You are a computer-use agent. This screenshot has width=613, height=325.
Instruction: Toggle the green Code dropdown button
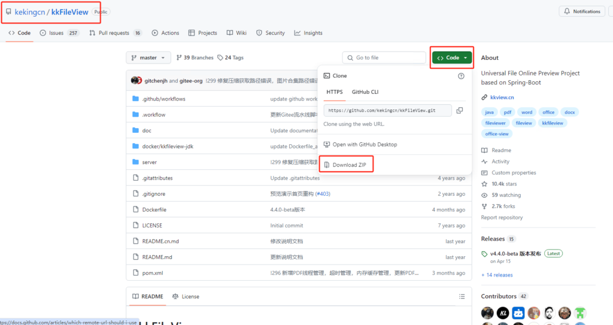pos(452,57)
